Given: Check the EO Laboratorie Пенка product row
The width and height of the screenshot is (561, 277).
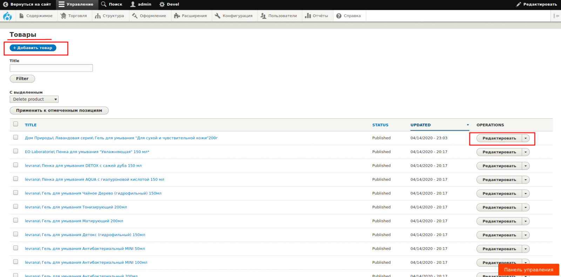Looking at the screenshot, I should pos(15,151).
